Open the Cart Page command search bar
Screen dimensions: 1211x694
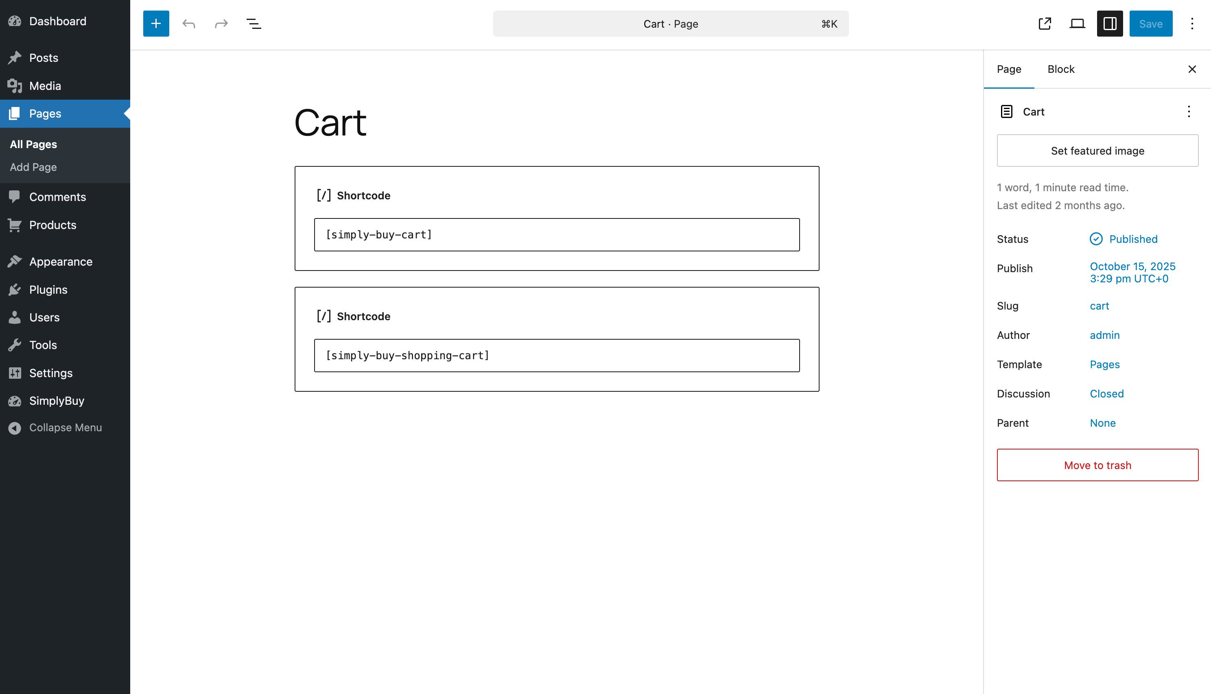(x=670, y=23)
